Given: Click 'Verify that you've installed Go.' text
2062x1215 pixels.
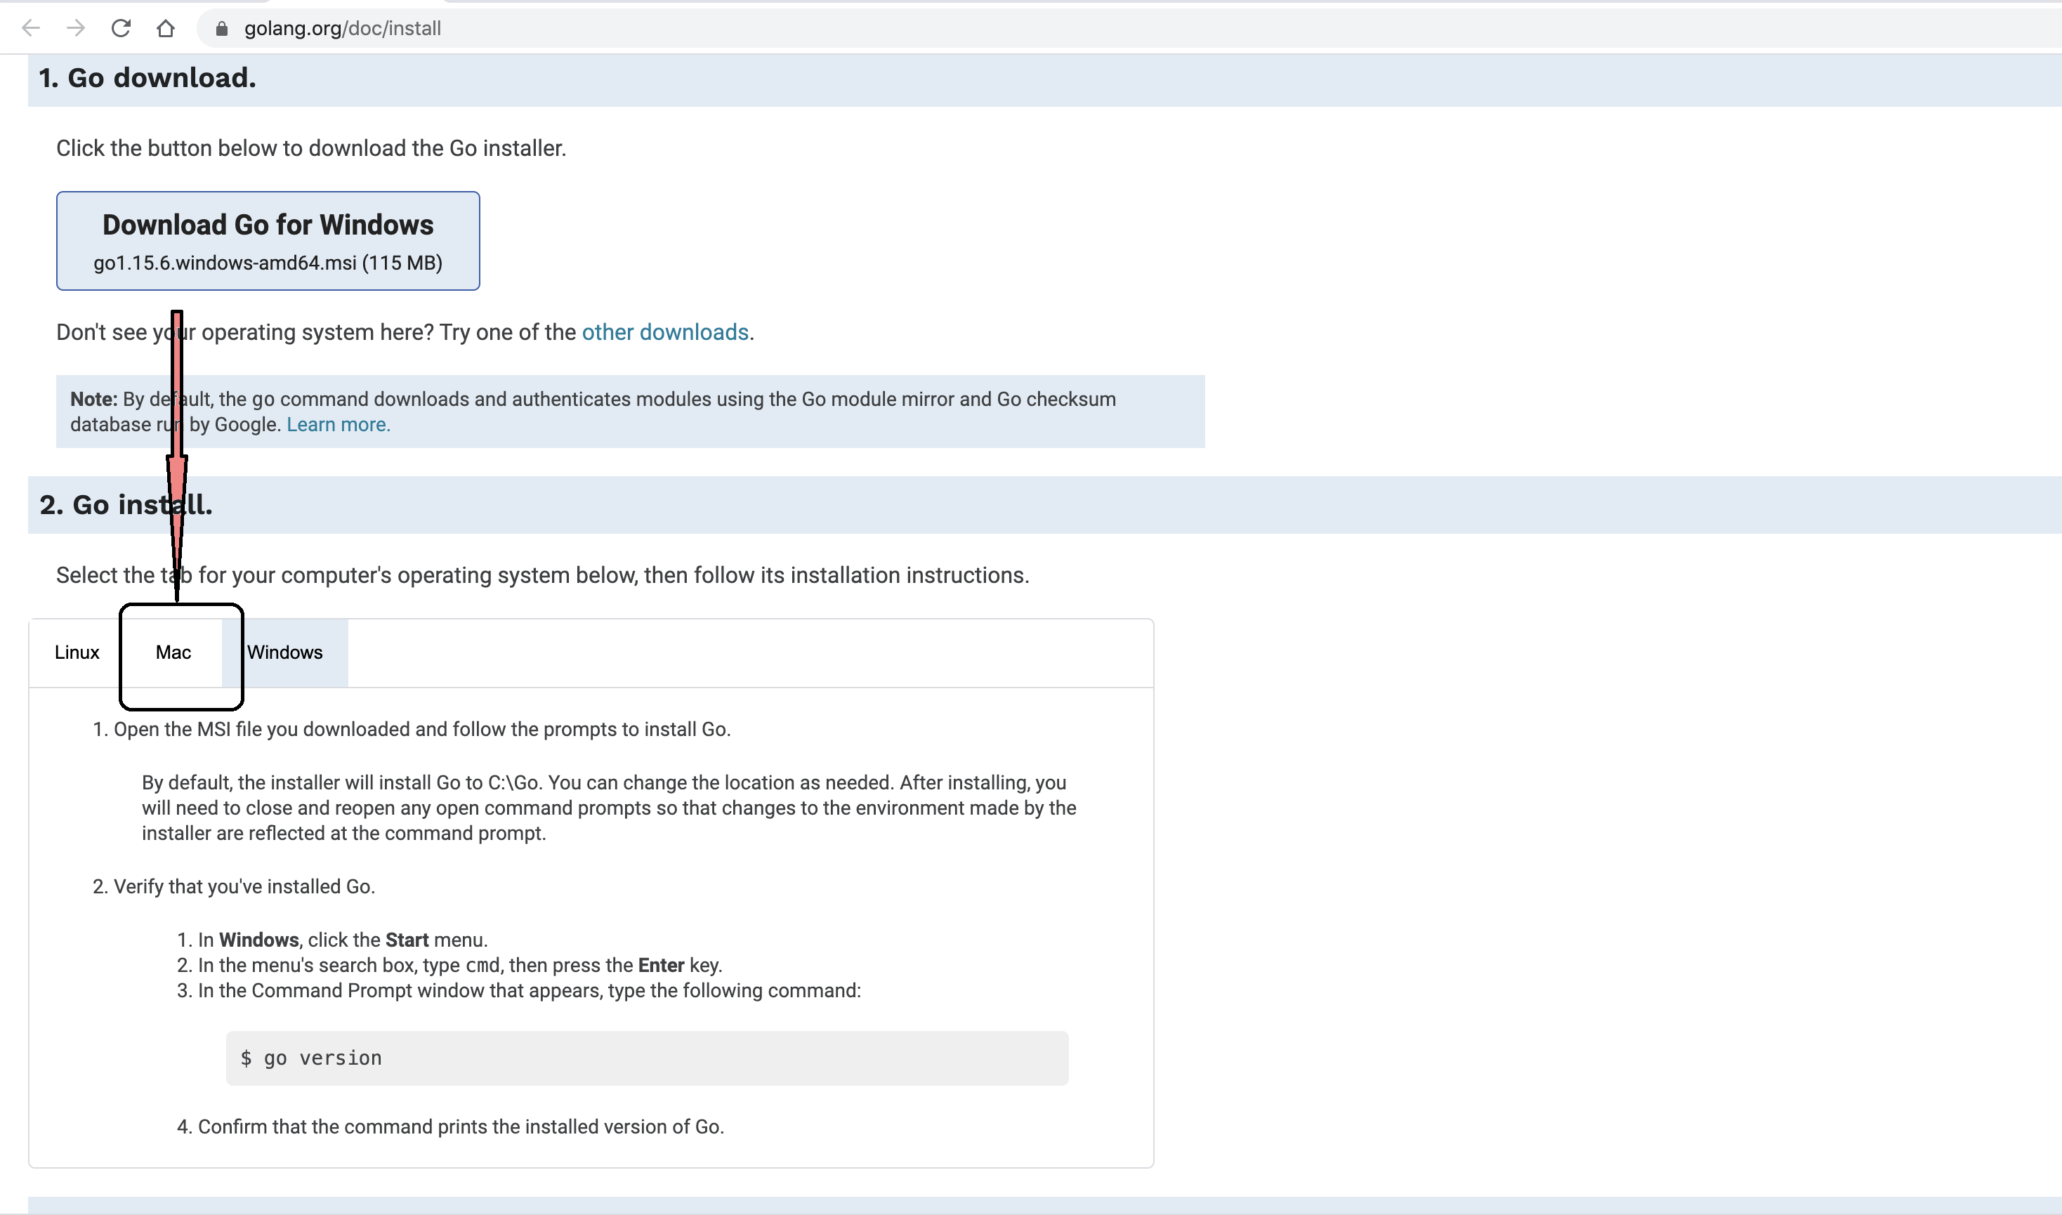Looking at the screenshot, I should click(x=244, y=887).
